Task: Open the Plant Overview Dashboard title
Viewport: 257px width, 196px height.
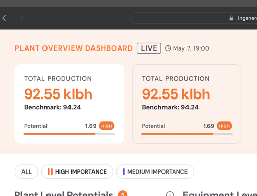Action: [x=74, y=48]
